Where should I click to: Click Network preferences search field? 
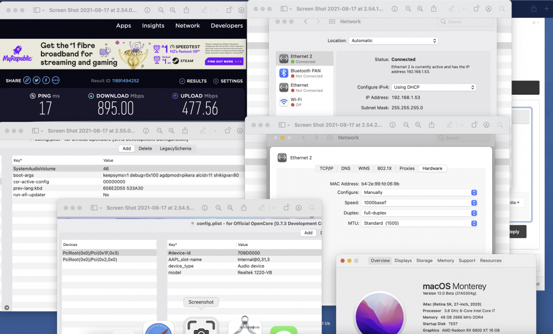(465, 22)
